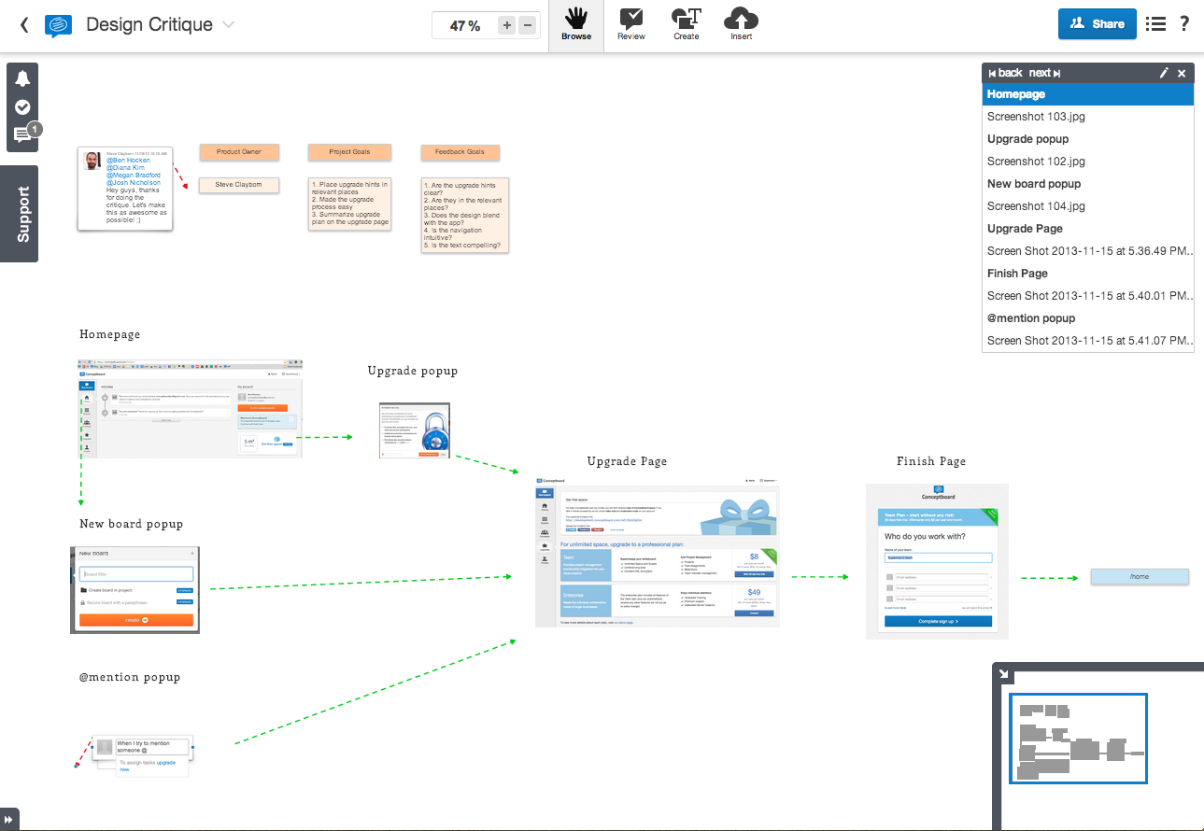Select Screenshot 103.jpg in the outline
The width and height of the screenshot is (1204, 831).
1088,117
